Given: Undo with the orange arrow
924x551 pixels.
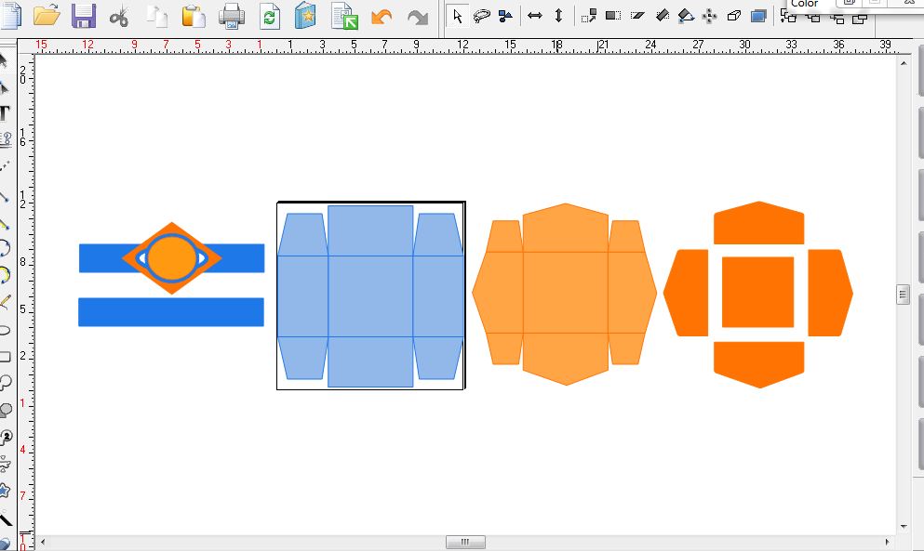Looking at the screenshot, I should (381, 16).
